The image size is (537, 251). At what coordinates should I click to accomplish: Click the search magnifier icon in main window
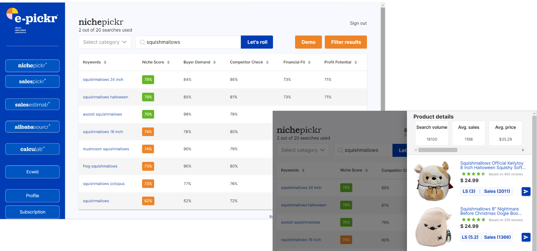(x=142, y=42)
